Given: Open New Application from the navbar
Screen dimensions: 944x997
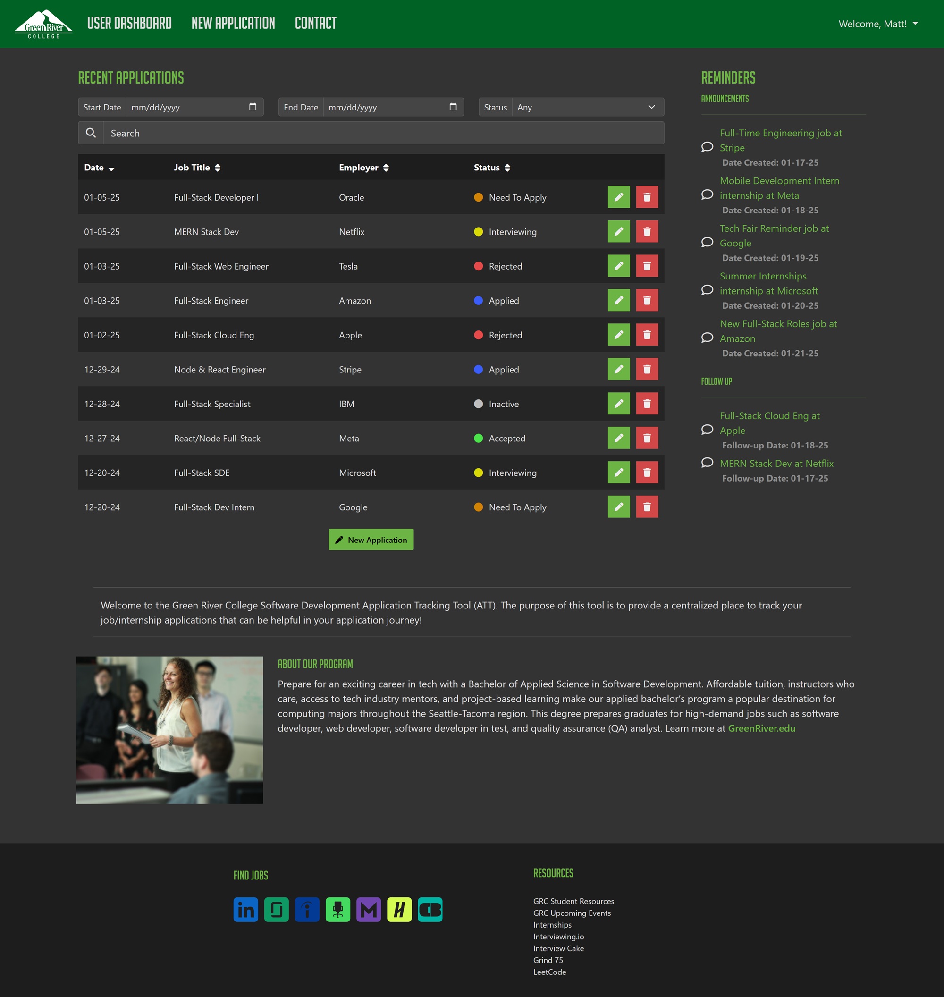Looking at the screenshot, I should [x=233, y=23].
